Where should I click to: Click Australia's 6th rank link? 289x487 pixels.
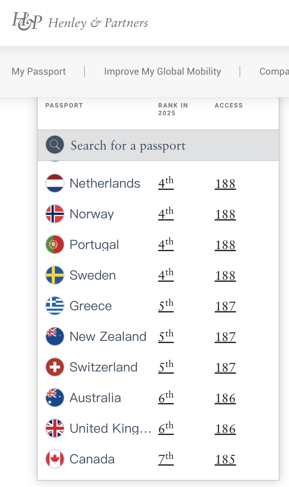tap(166, 398)
